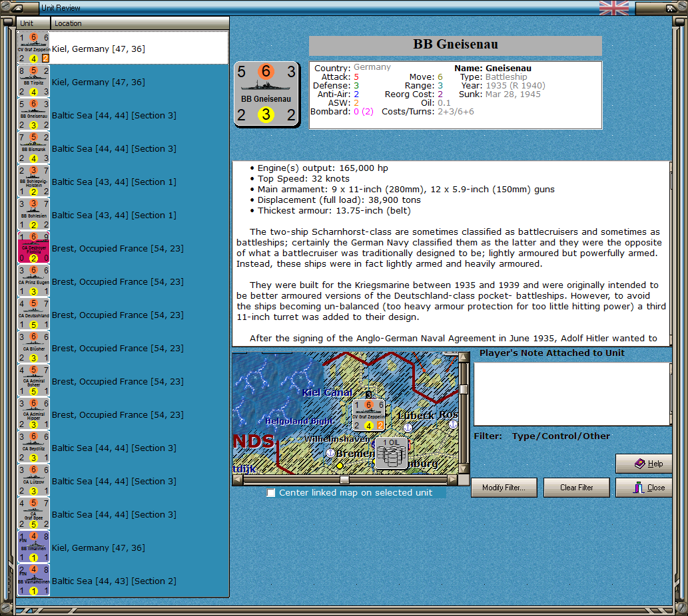The height and width of the screenshot is (616, 688).
Task: Select the Finnish BB Ilmarinen unit counter
Action: pyautogui.click(x=34, y=547)
